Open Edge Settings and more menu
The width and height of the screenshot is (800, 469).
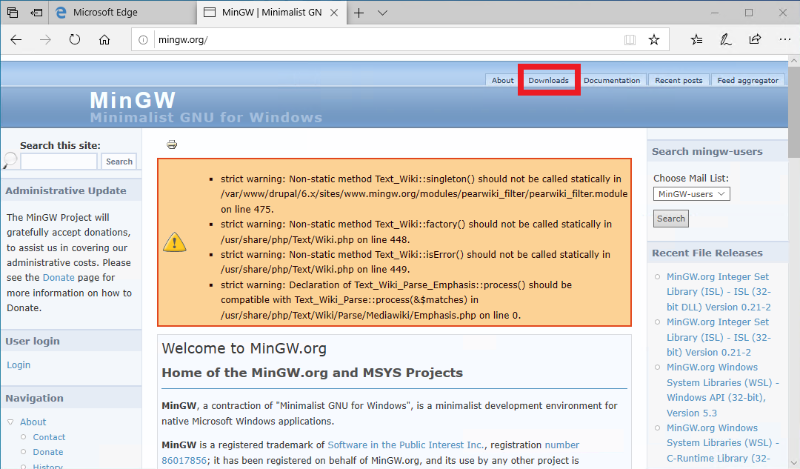pyautogui.click(x=784, y=40)
